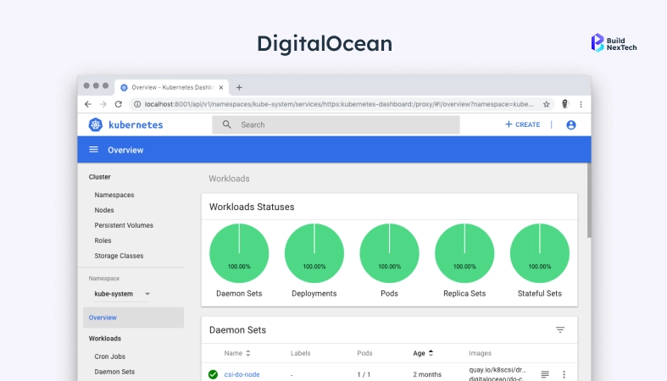This screenshot has height=381, width=667.
Task: Click the browser forward arrow
Action: [x=103, y=104]
